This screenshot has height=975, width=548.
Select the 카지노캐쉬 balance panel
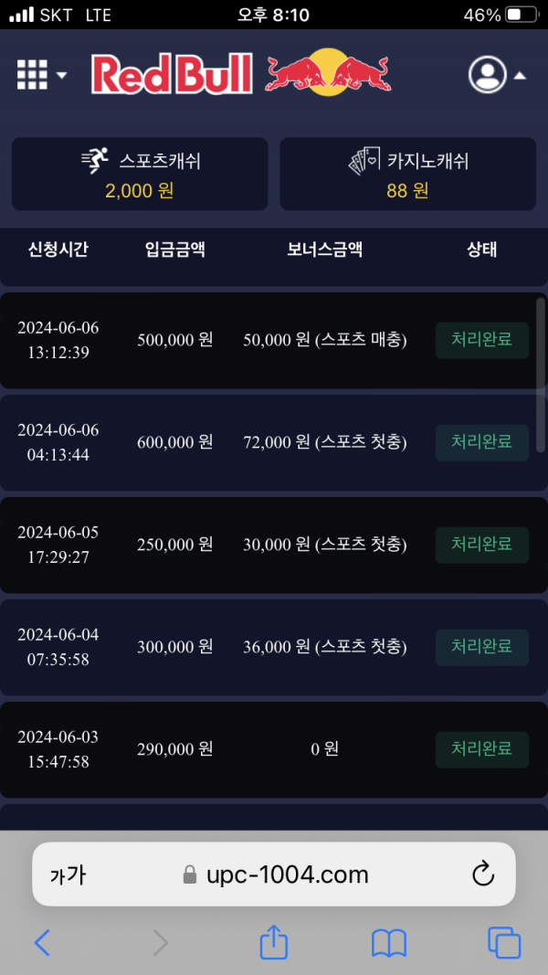pyautogui.click(x=407, y=175)
